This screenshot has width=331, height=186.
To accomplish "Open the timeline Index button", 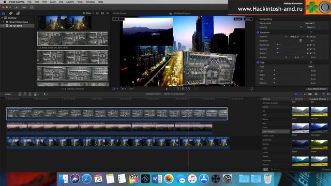I will (8, 94).
